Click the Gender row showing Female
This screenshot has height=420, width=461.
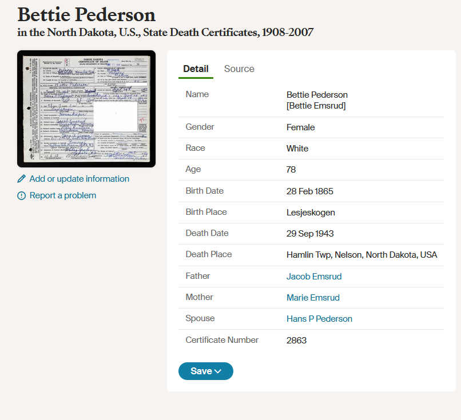tap(300, 127)
